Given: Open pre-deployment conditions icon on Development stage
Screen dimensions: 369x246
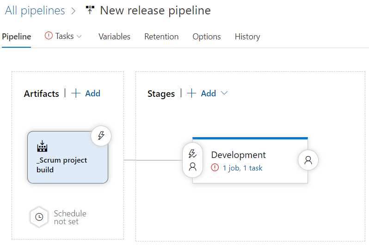Looking at the screenshot, I should (x=192, y=160).
